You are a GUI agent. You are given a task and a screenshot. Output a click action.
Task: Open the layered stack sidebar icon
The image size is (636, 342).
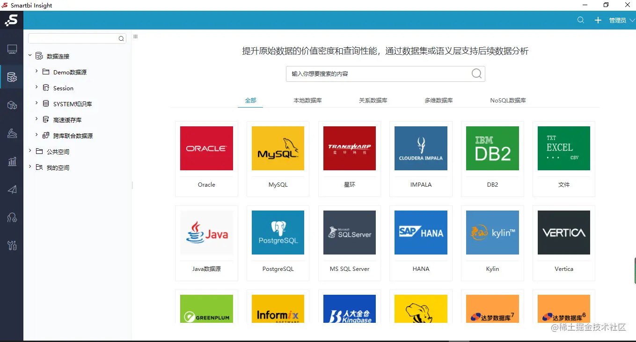pos(12,133)
